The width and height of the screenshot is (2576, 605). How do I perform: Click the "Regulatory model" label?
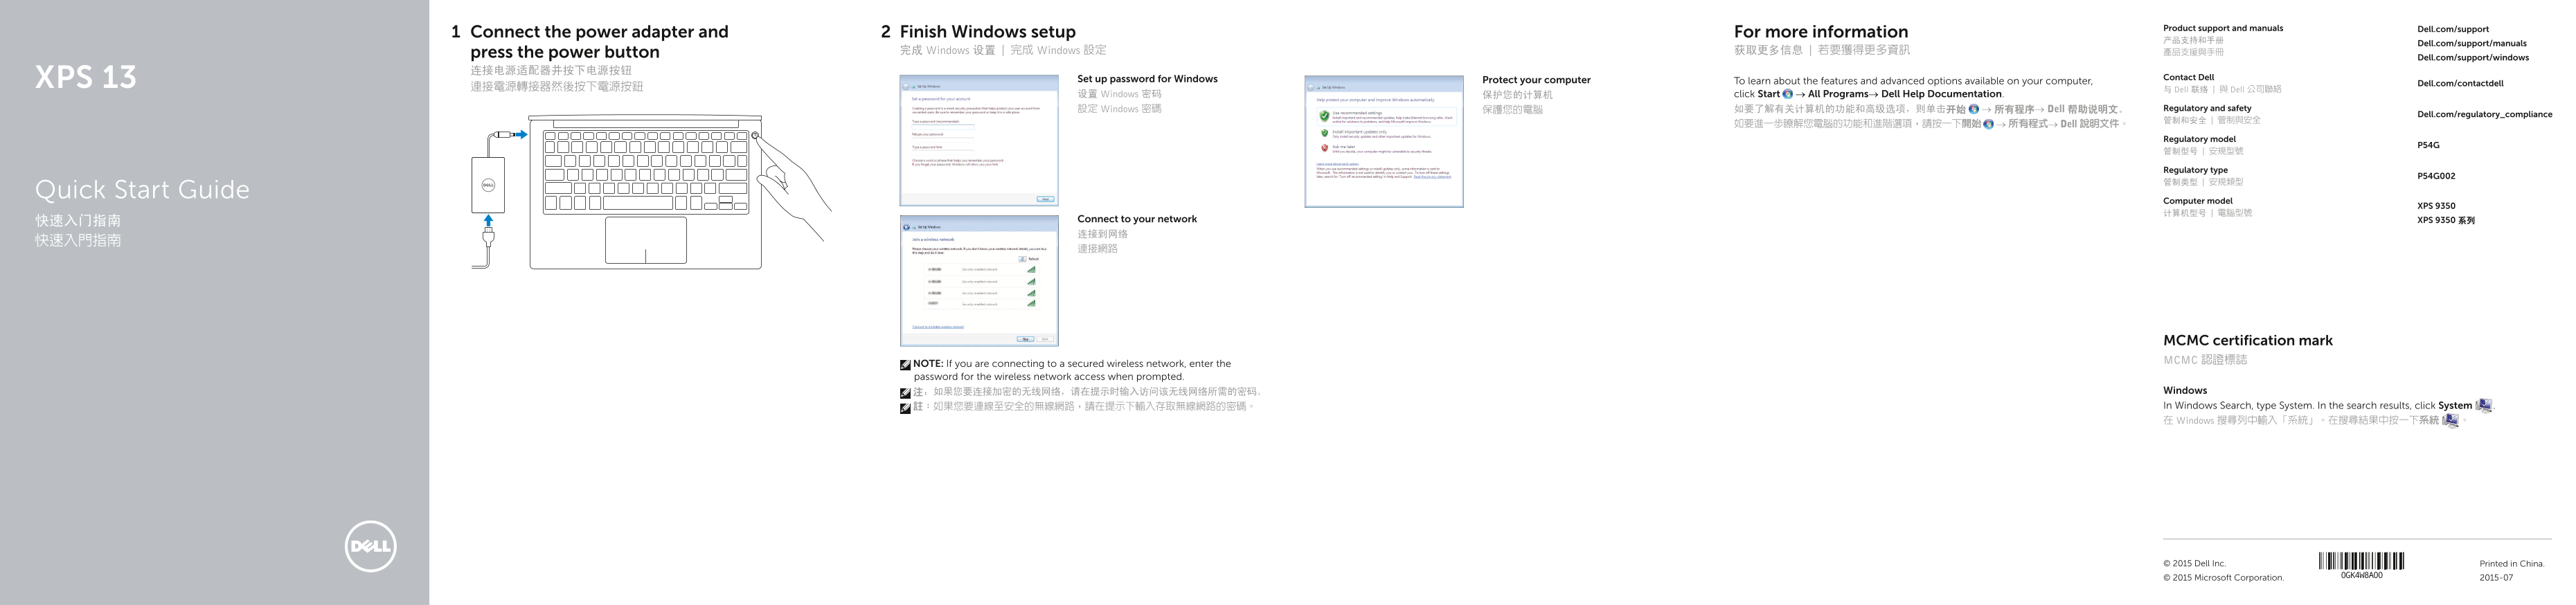2199,139
